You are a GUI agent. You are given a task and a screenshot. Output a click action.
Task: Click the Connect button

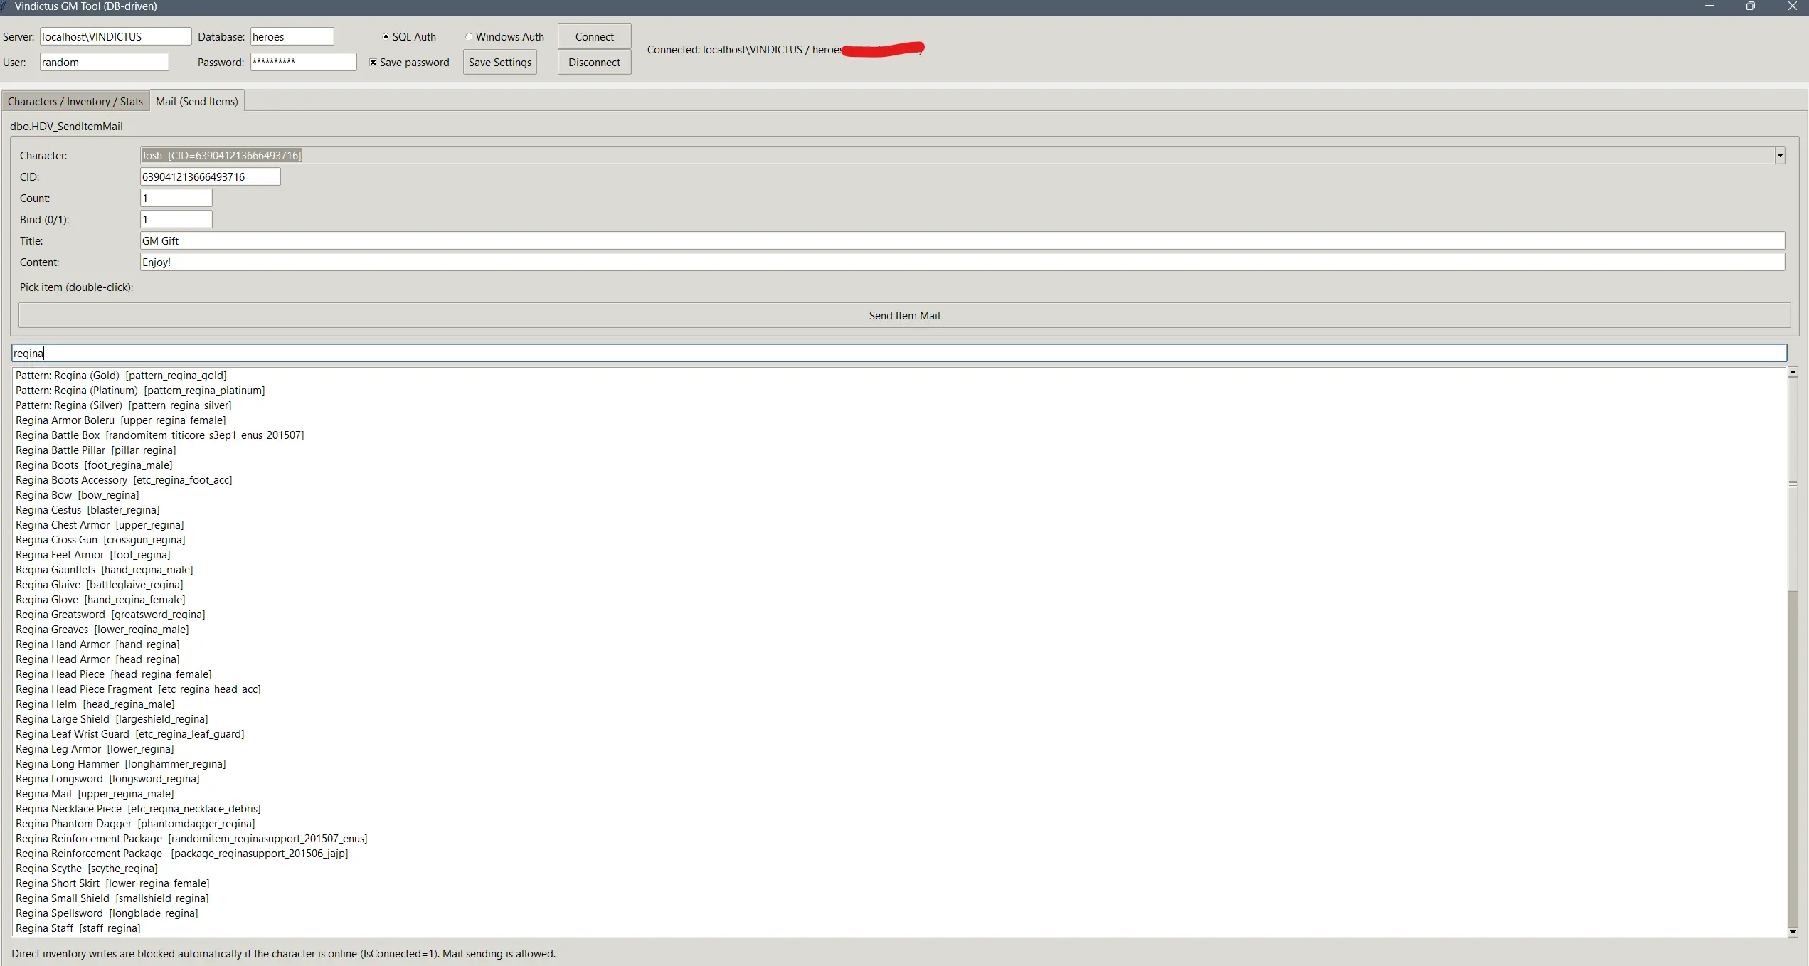(594, 37)
